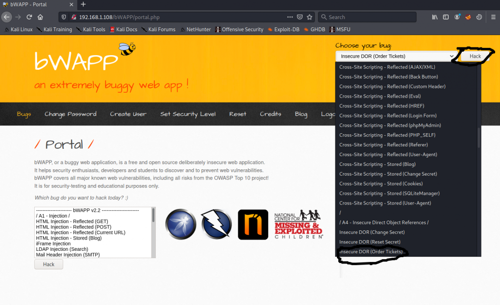The height and width of the screenshot is (305, 500).
Task: Open the Exploit-DB bookmark
Action: click(x=283, y=29)
